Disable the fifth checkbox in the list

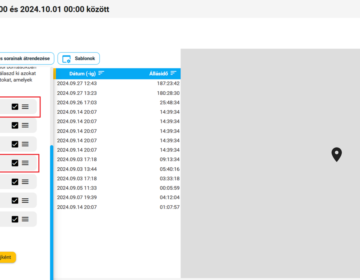pyautogui.click(x=15, y=182)
